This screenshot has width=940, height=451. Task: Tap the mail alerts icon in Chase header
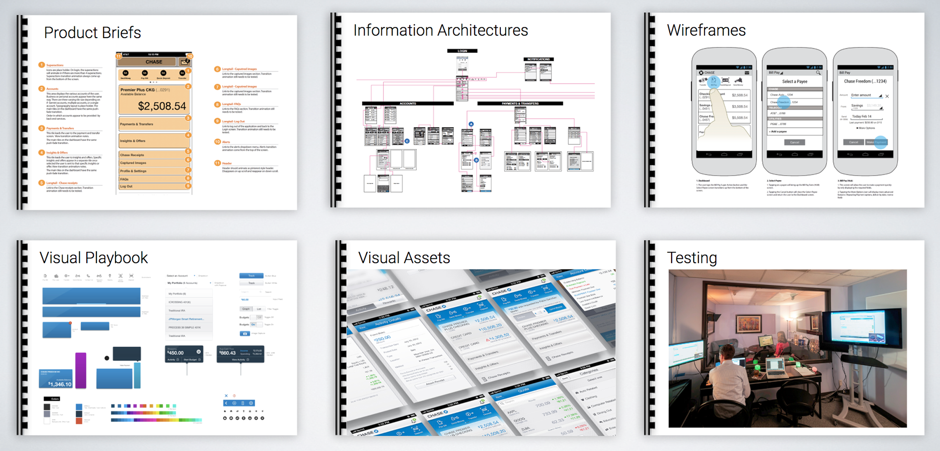click(x=185, y=62)
